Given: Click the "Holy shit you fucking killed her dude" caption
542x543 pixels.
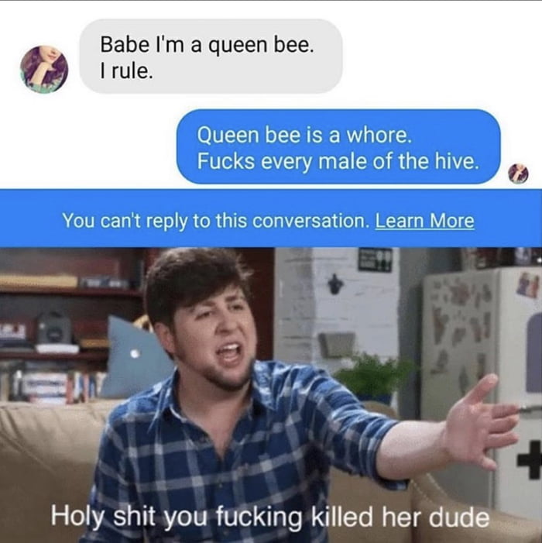Looking at the screenshot, I should coord(270,517).
